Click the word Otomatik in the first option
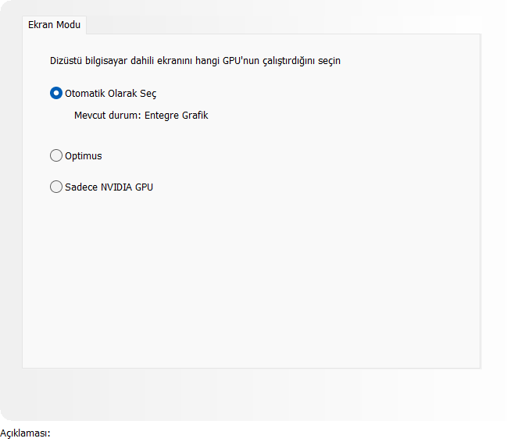This screenshot has height=442, width=507. [85, 94]
